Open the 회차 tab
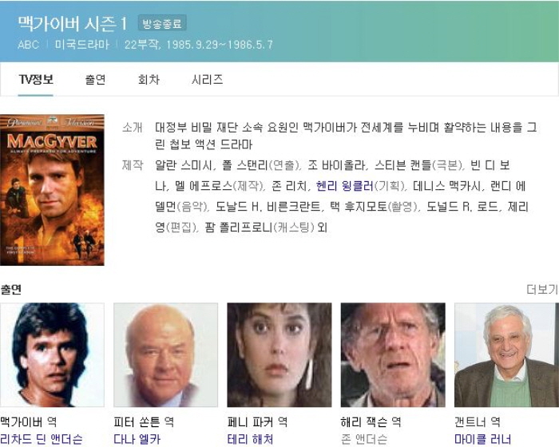 pyautogui.click(x=149, y=80)
